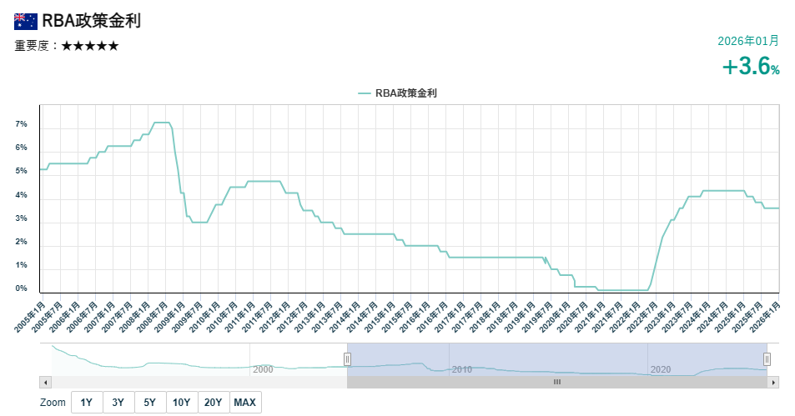Click the +3.6% latest value

751,67
